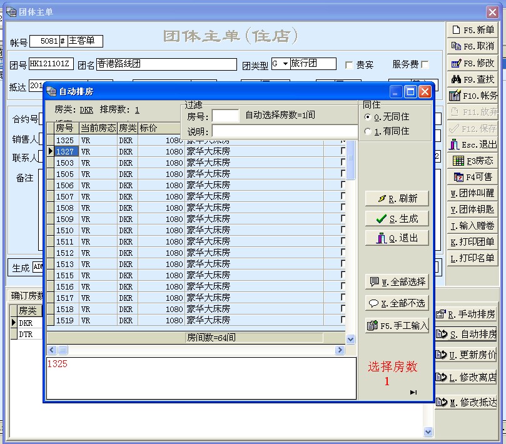This screenshot has width=506, height=444.
Task: Open the 团类型 G dropdown
Action: pyautogui.click(x=285, y=64)
